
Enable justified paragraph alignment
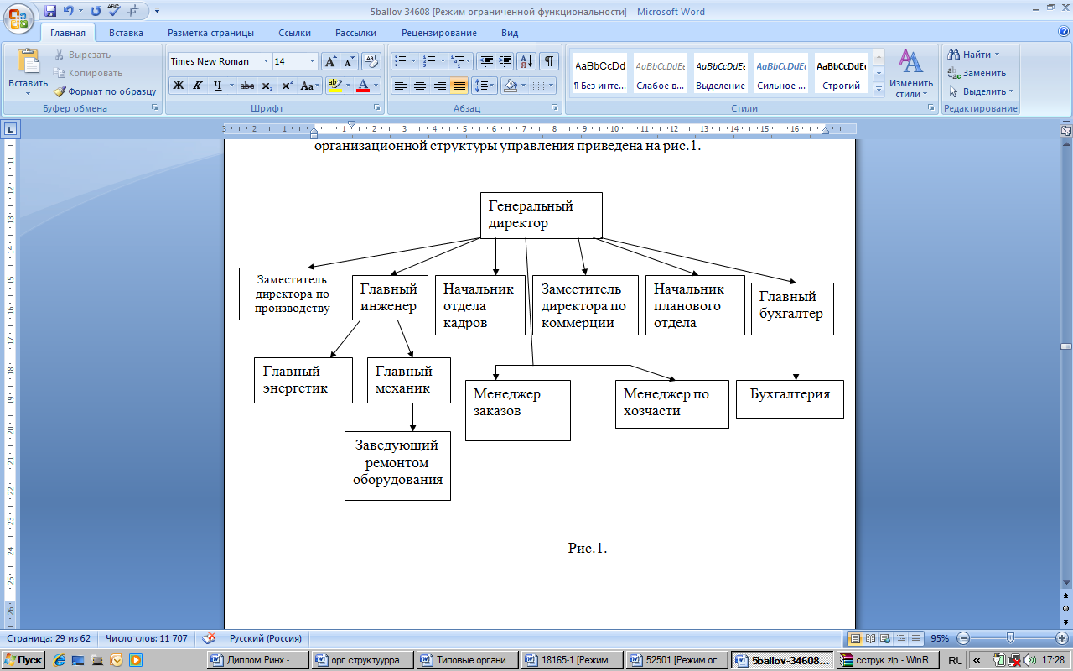point(459,86)
